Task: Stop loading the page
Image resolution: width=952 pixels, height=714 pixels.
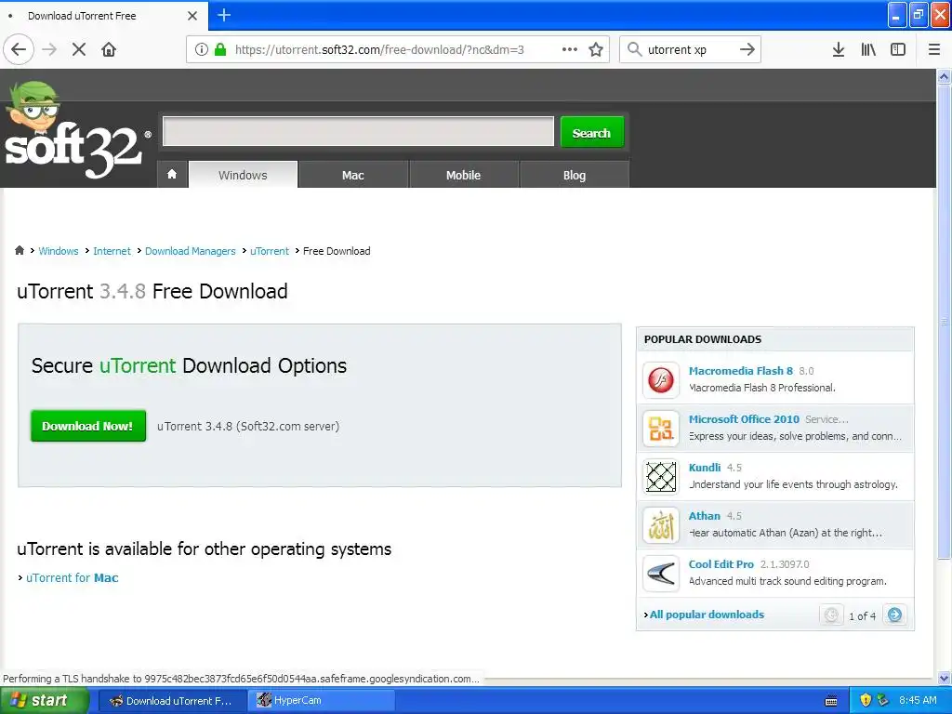Action: (x=79, y=49)
